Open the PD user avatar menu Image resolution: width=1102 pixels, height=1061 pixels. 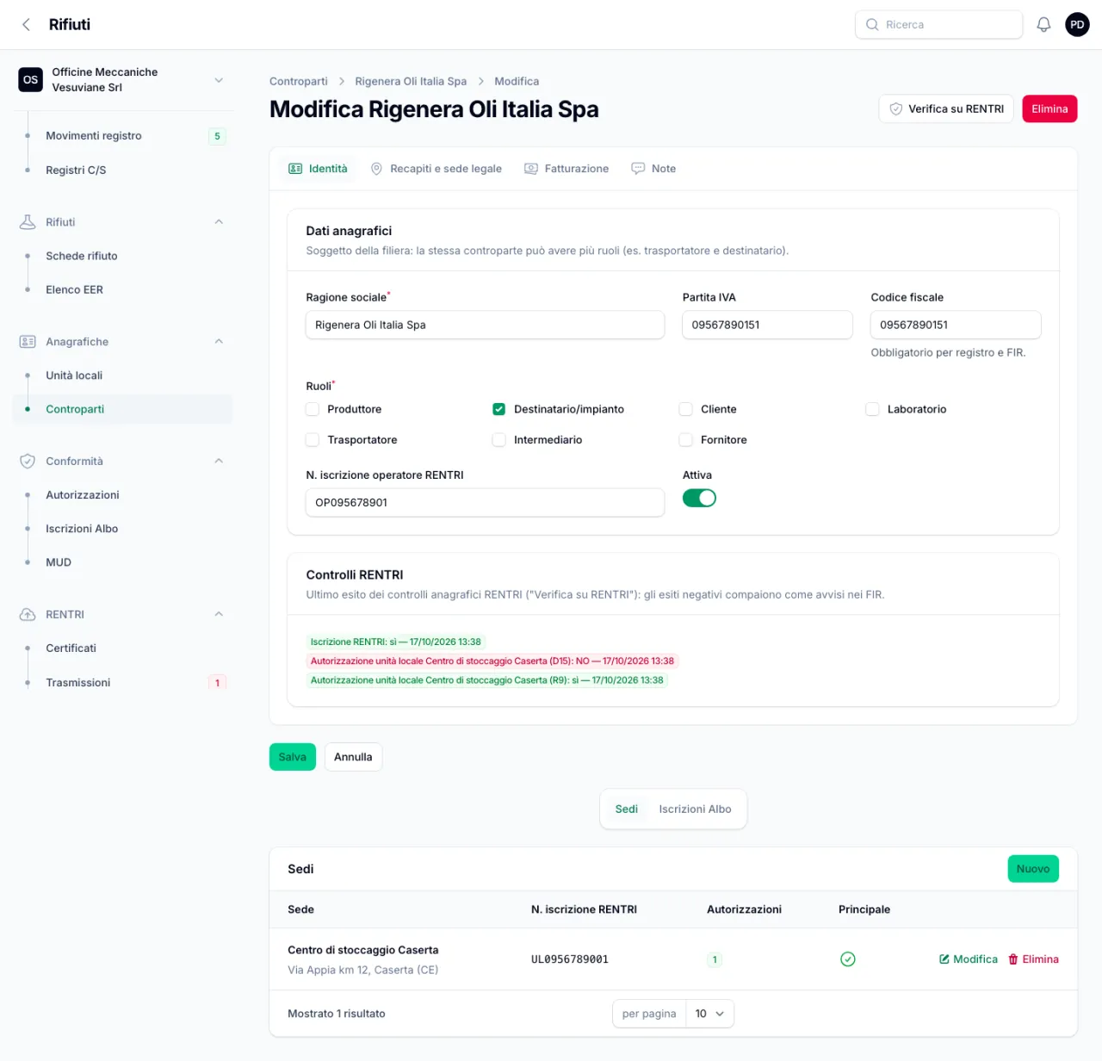click(1077, 24)
